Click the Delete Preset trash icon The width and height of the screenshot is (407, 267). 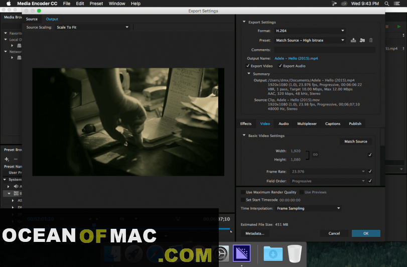[x=371, y=40]
